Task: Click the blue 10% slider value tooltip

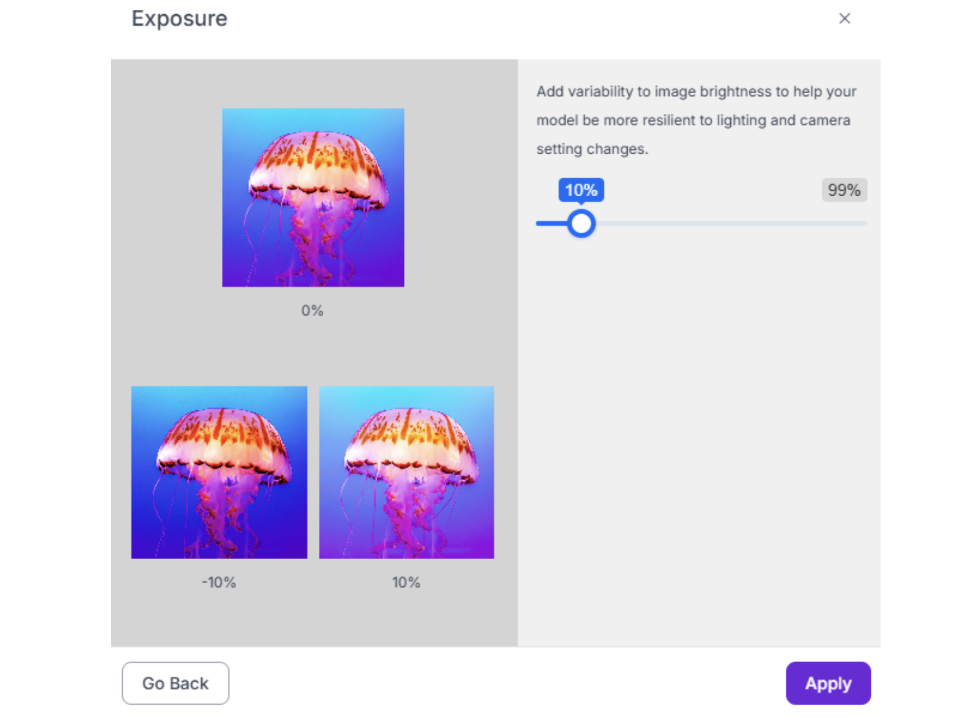Action: point(581,190)
